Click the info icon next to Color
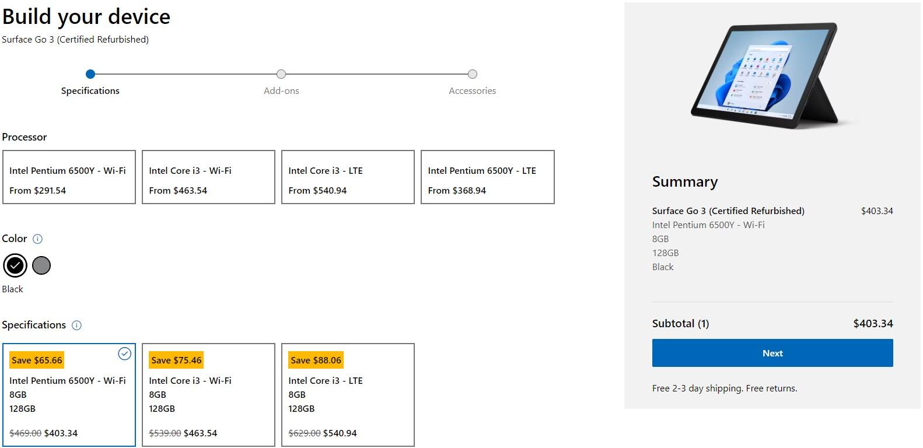 38,239
